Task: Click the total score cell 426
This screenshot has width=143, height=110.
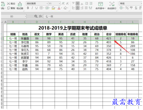Action: [109, 58]
